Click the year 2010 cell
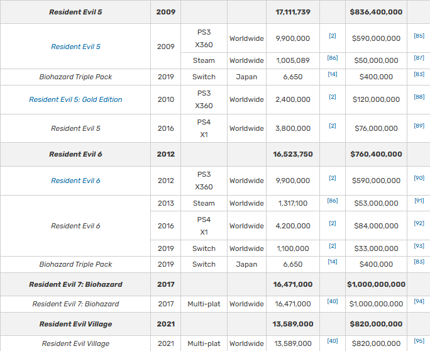 pos(165,99)
